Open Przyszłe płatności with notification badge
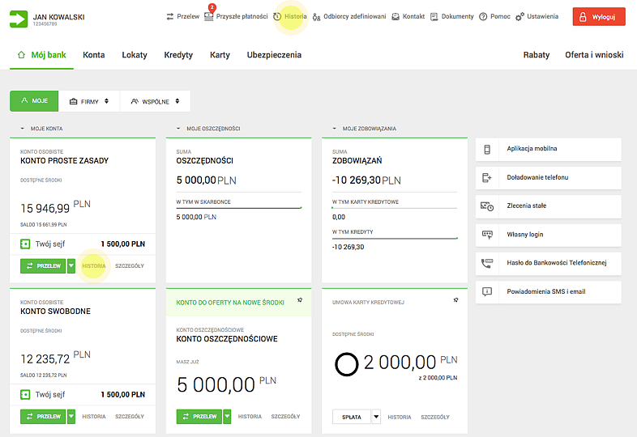 (236, 17)
